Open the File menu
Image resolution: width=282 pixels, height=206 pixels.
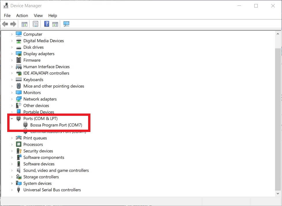[x=7, y=16]
